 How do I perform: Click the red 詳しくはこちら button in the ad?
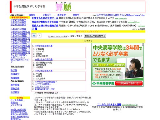point(129,83)
